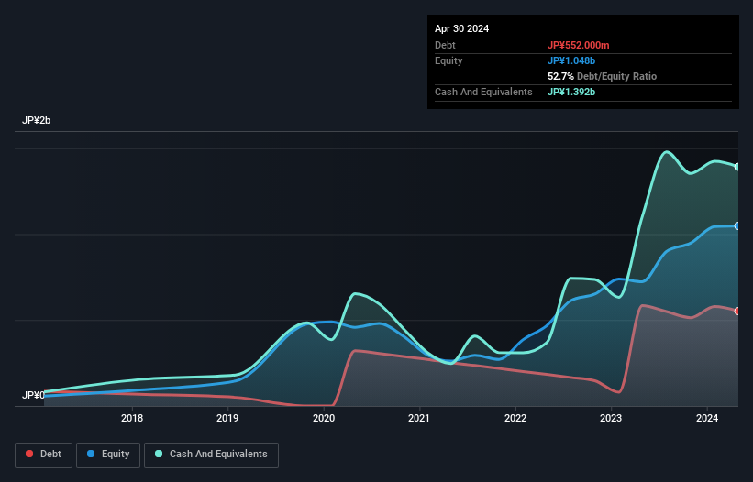Image resolution: width=753 pixels, height=482 pixels.
Task: Click the Debt row label in tooltip
Action: (x=445, y=45)
